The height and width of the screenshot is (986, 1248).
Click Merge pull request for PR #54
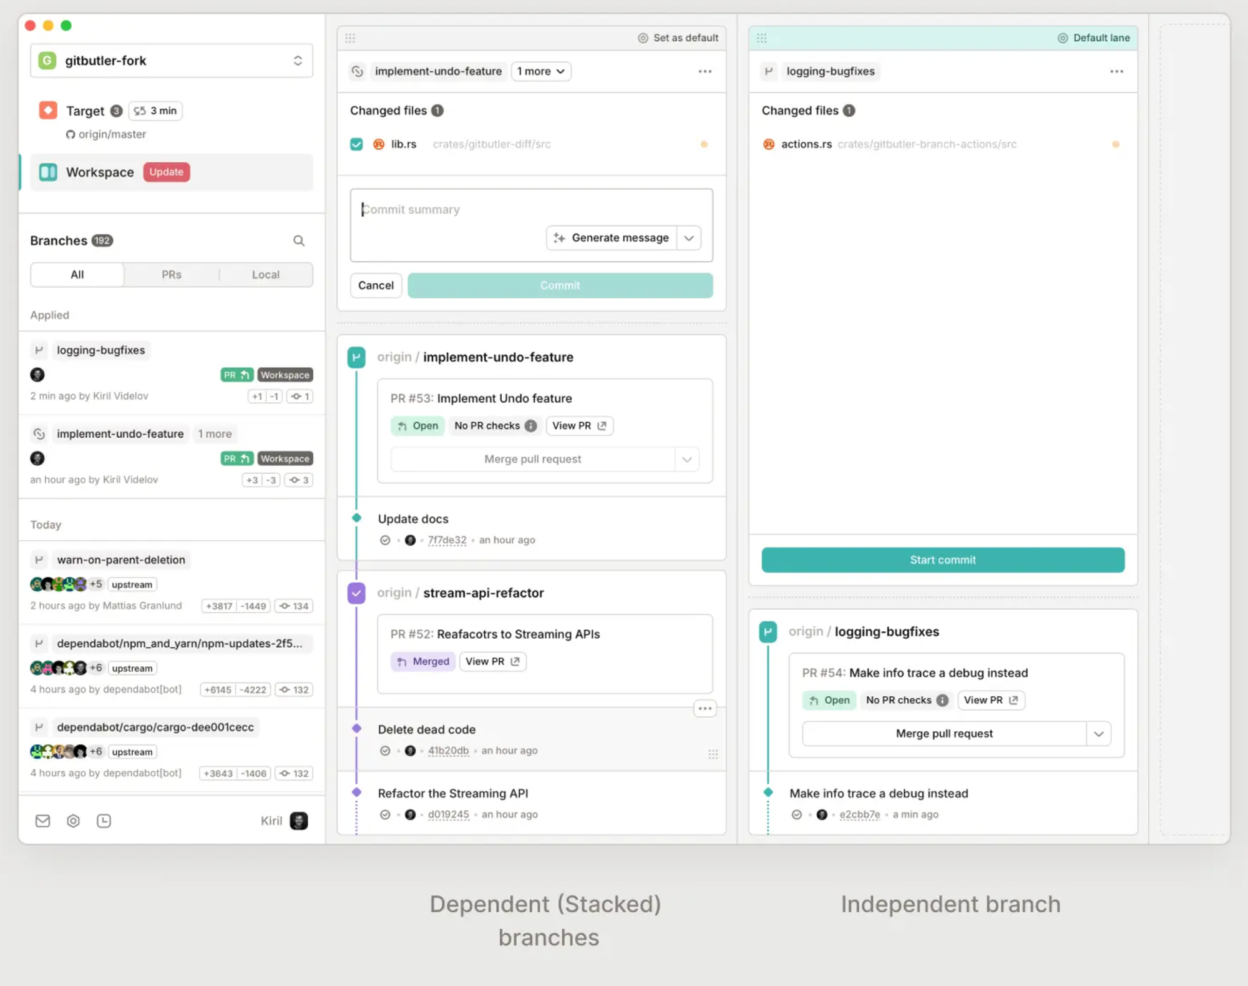click(x=944, y=734)
